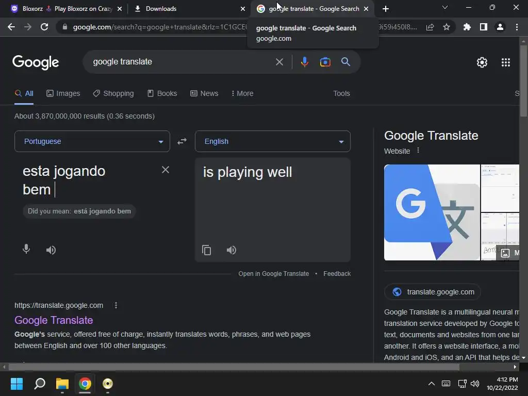The width and height of the screenshot is (528, 396).
Task: Open Chrome's three-dot menu
Action: coord(517,27)
